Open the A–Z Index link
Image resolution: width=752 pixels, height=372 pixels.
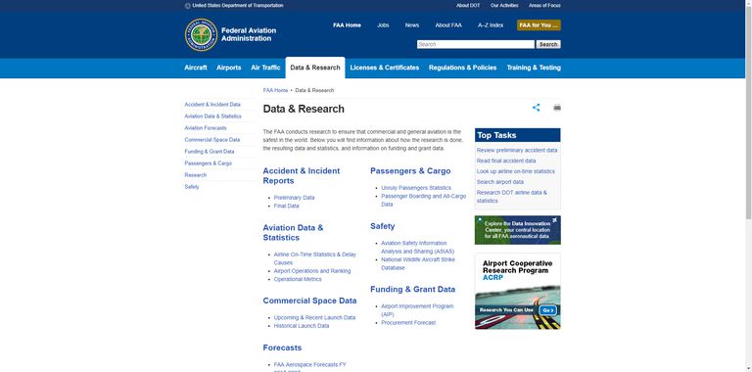click(x=491, y=24)
